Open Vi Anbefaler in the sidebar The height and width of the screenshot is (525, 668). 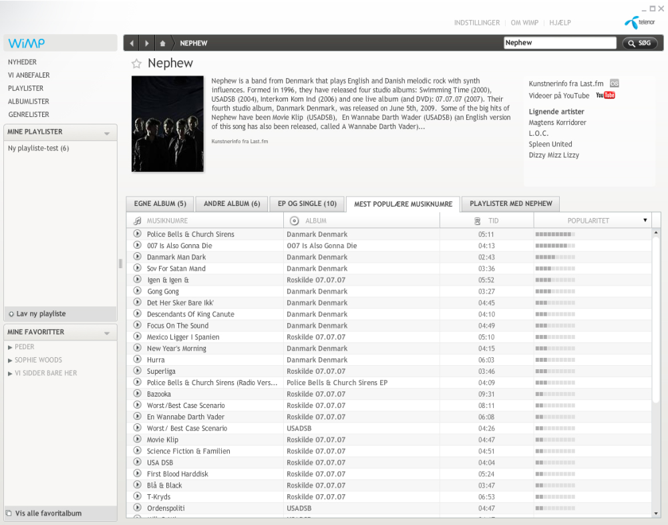point(29,75)
